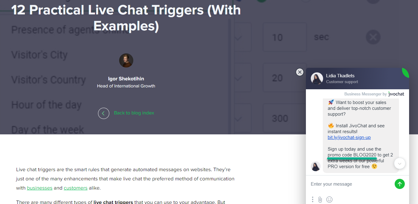Viewport: 418px width, 204px height.
Task: Open the emoji picker smiley icon
Action: (x=329, y=199)
